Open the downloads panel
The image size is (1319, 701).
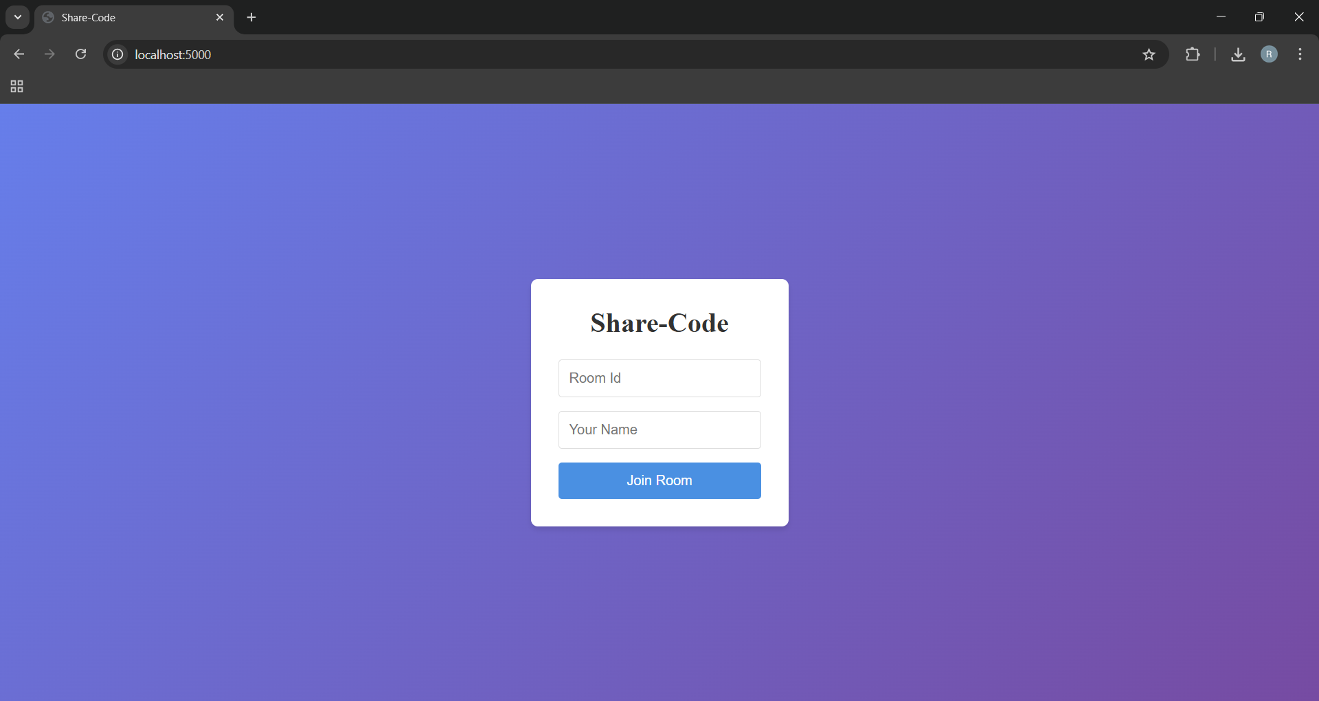click(1238, 54)
